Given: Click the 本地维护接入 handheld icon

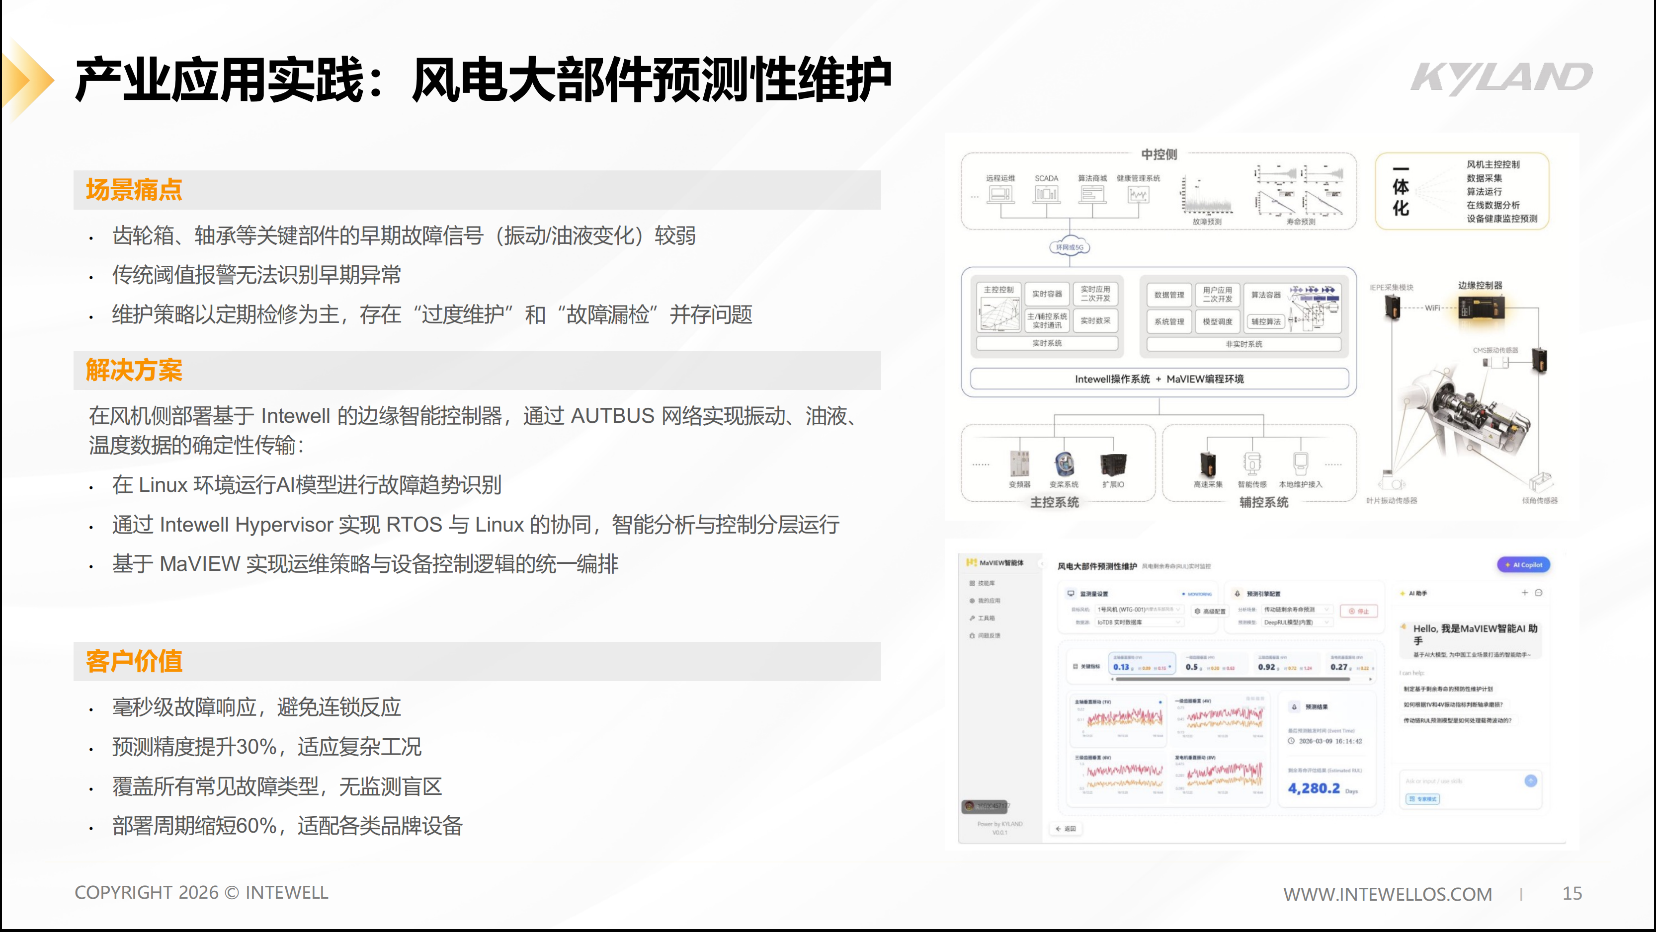Looking at the screenshot, I should pos(1301,464).
